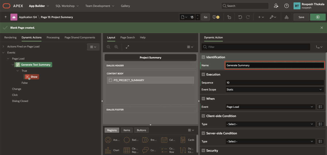
Task: Show the Buttons gallery
Action: click(141, 130)
